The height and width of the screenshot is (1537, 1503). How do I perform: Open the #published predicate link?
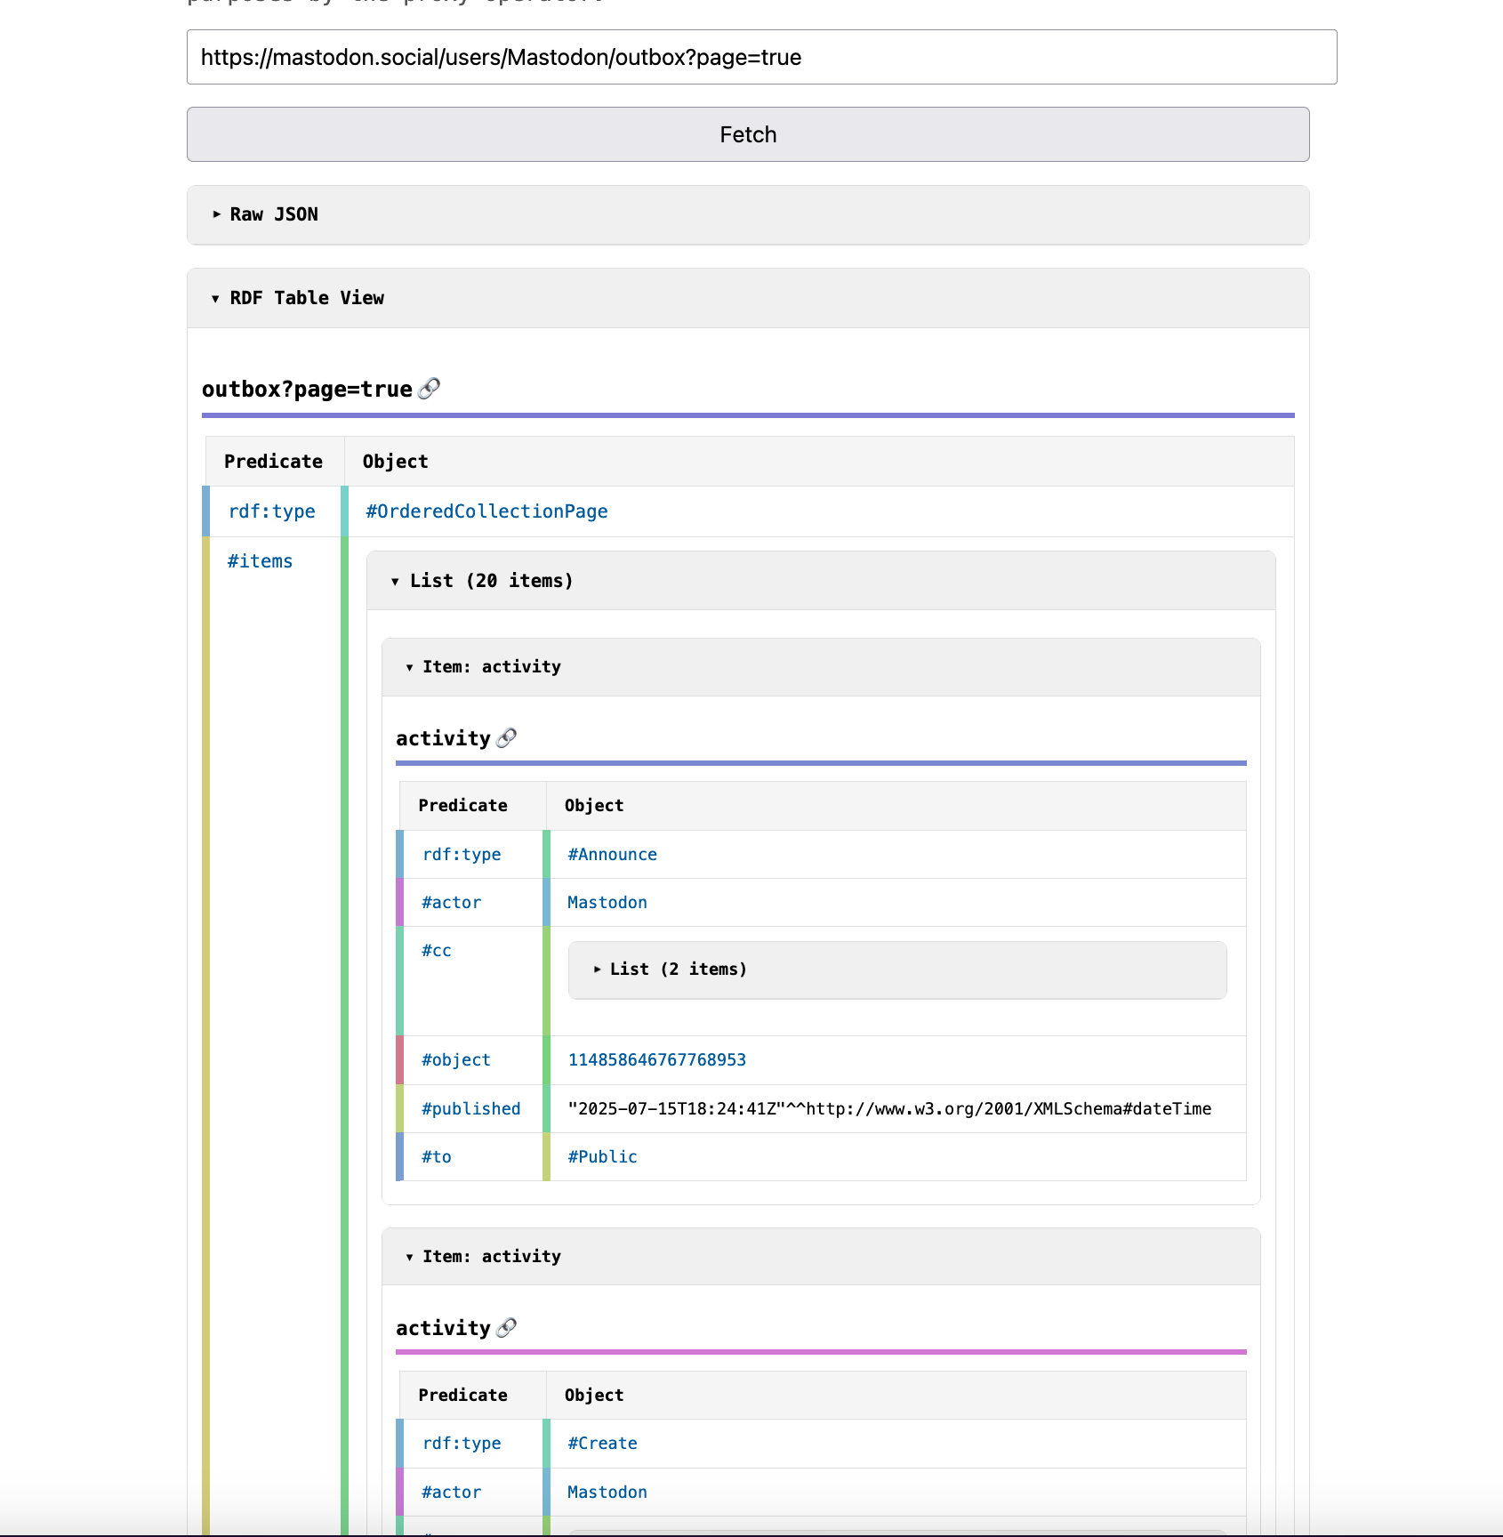[x=471, y=1109]
